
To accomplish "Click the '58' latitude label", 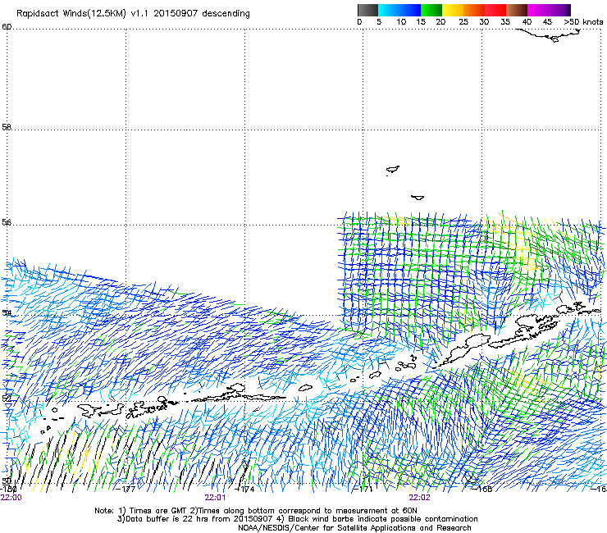I will (7, 127).
